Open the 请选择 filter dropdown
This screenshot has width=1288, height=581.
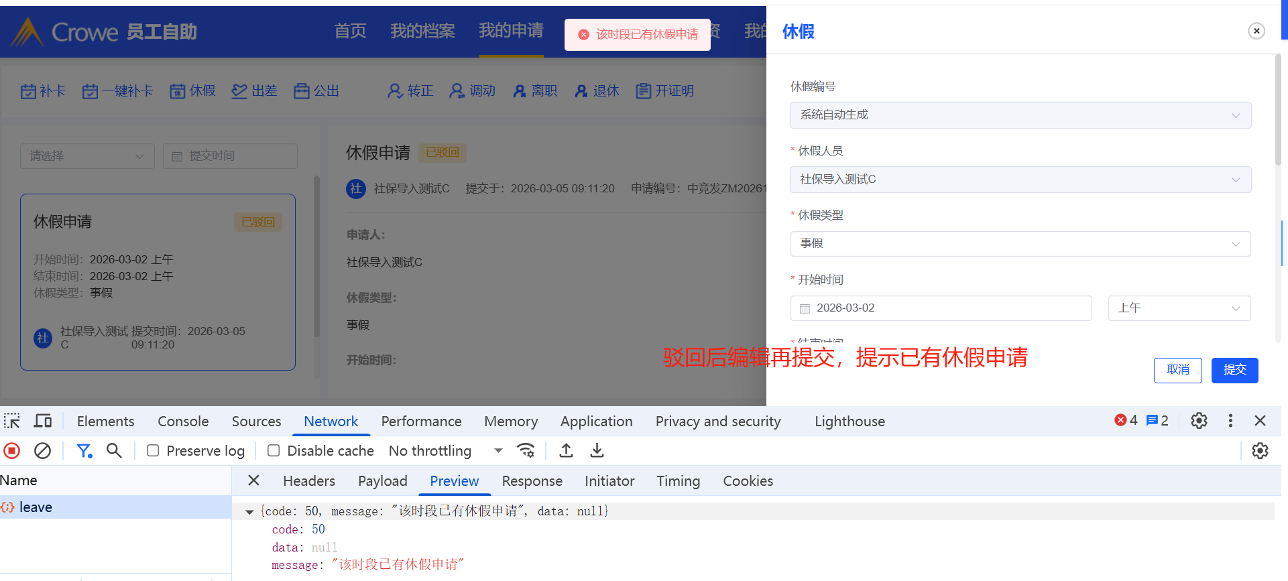(87, 156)
